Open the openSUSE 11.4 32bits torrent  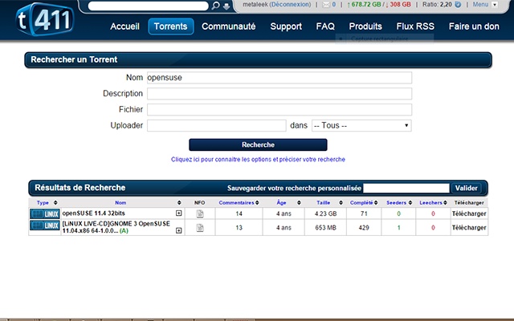click(x=93, y=213)
